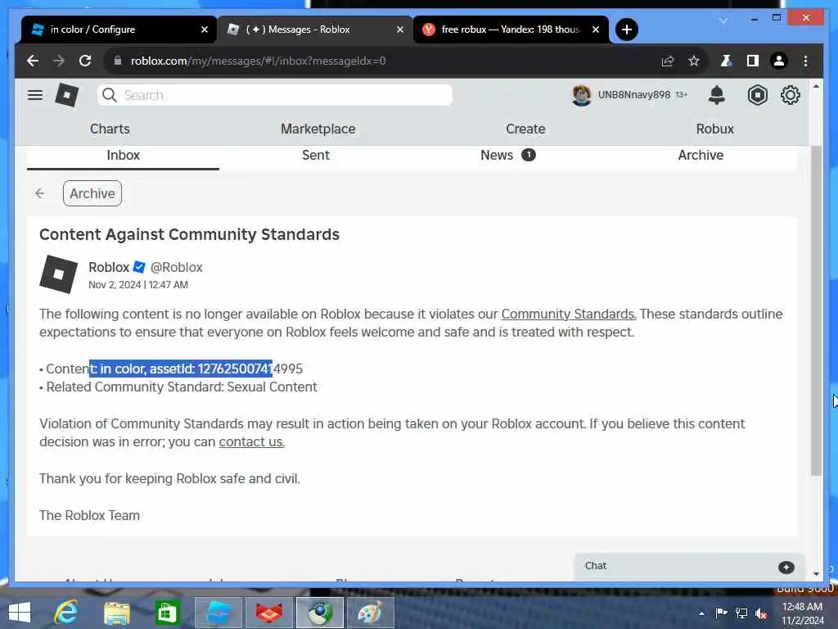Viewport: 838px width, 629px height.
Task: Open the share page icon in address bar
Action: click(668, 61)
